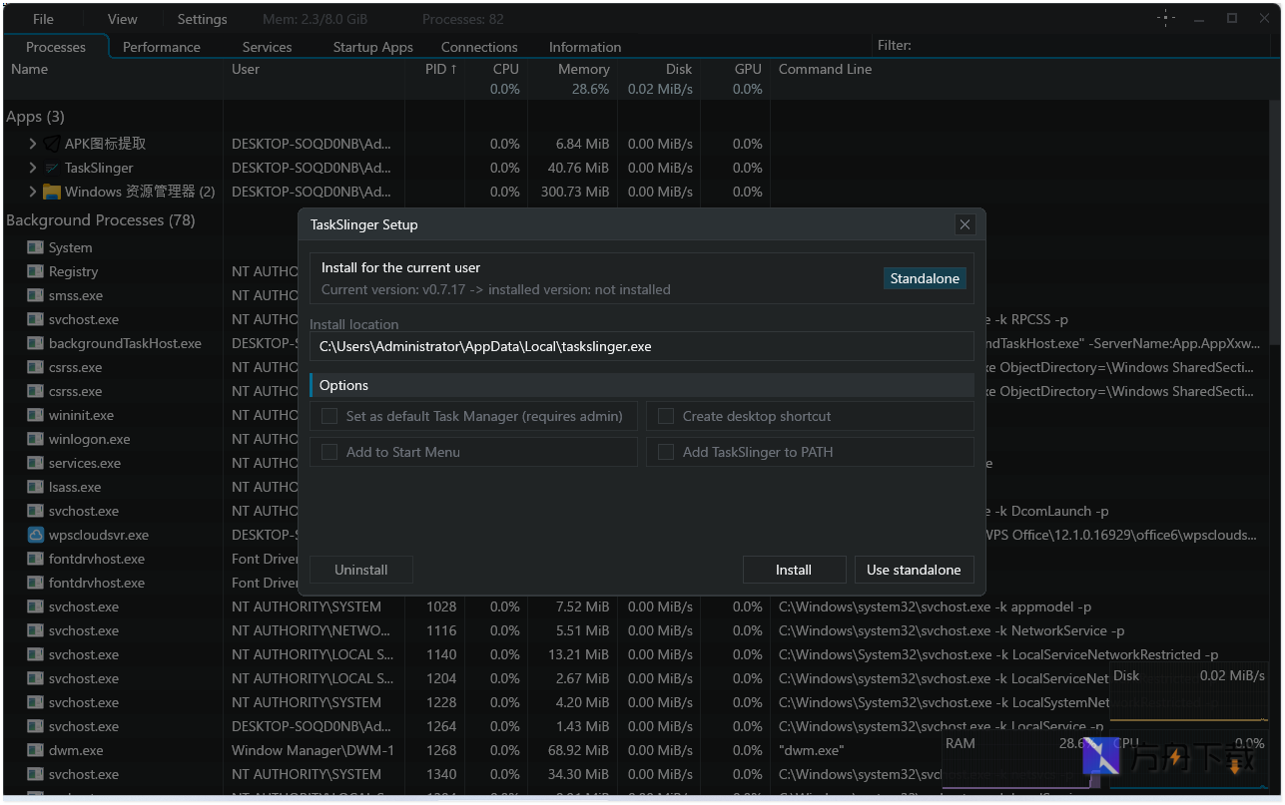Screen dimensions: 1285x805
Task: Click the 68.92 MiB memory cell
Action: click(579, 750)
